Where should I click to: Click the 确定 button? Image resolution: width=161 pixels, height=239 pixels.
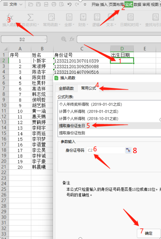148,233
